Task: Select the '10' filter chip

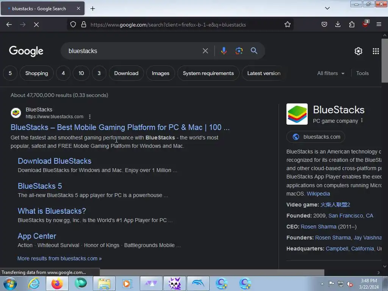Action: [x=81, y=73]
